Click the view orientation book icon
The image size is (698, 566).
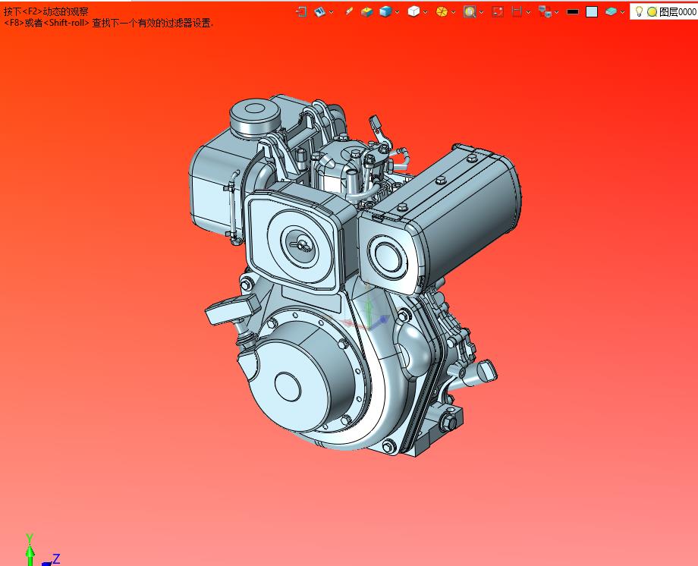(x=320, y=11)
